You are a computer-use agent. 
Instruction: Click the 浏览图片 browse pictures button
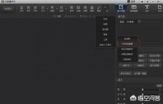(x=8, y=9)
